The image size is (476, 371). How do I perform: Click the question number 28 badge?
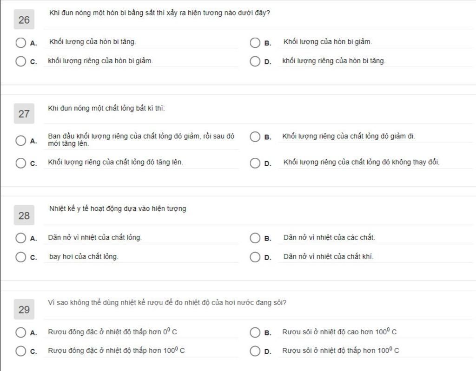[x=24, y=215]
